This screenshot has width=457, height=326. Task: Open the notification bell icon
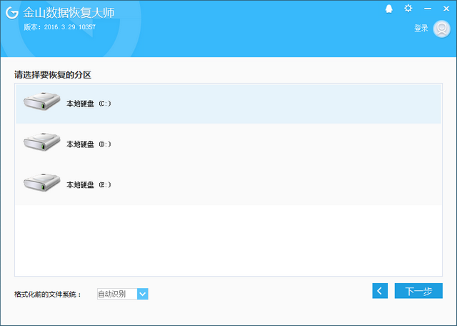click(388, 9)
